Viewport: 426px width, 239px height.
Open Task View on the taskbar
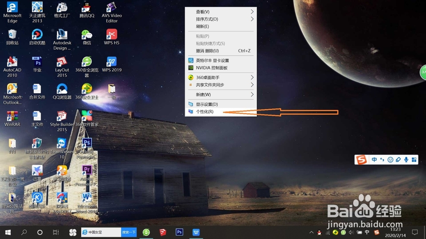[56, 232]
